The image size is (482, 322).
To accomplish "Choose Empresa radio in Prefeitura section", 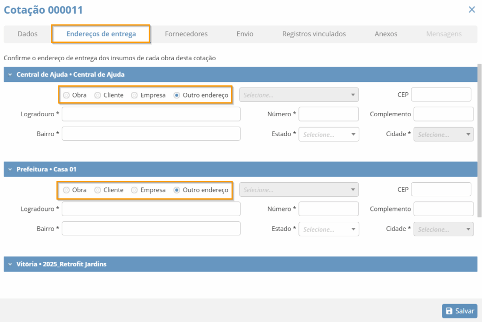I will click(x=134, y=190).
